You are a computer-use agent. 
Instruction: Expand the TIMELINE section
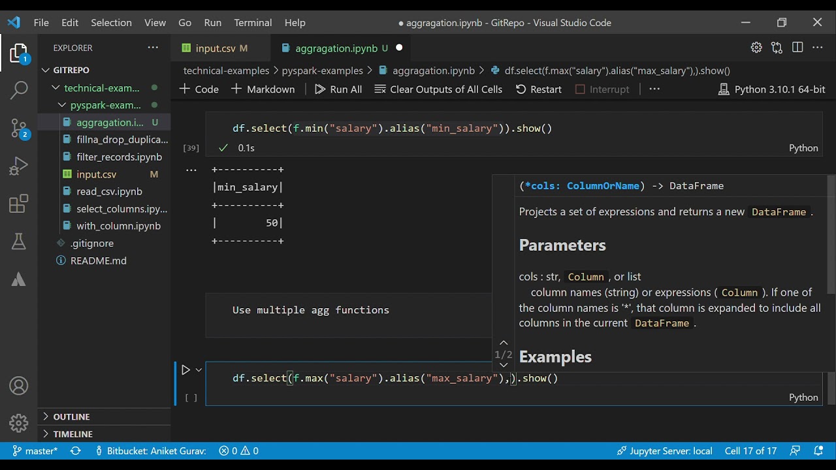coord(72,434)
